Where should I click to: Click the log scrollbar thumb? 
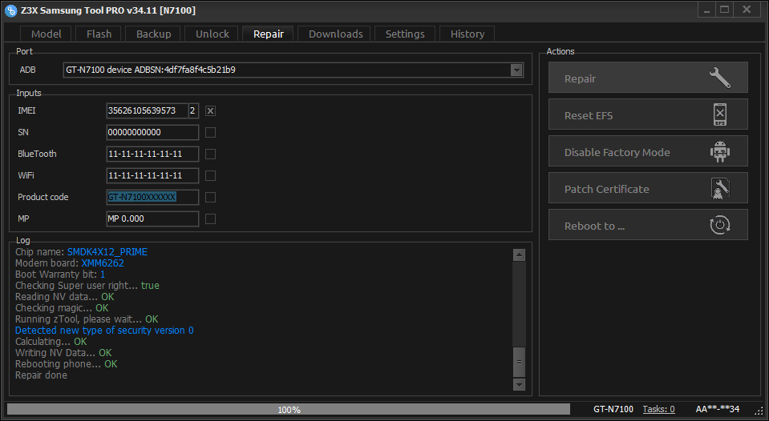pyautogui.click(x=519, y=363)
